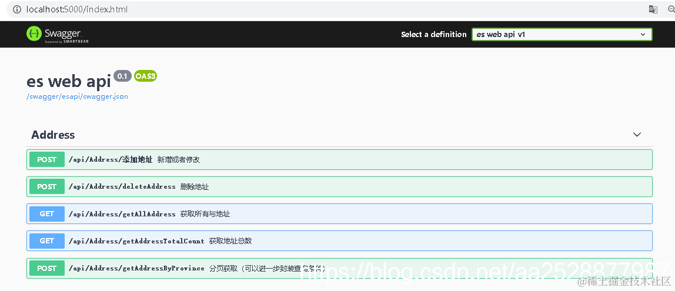Click the 'es web api' page title

(69, 81)
